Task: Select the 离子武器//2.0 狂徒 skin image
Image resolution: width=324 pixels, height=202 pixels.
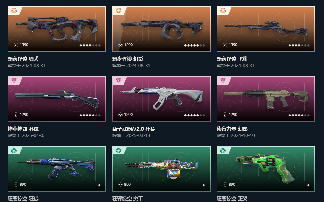Action: [x=161, y=99]
